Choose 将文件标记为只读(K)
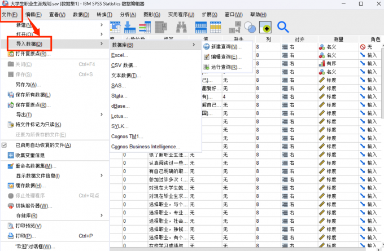Viewport: 384px width, 251px height. pos(55,125)
